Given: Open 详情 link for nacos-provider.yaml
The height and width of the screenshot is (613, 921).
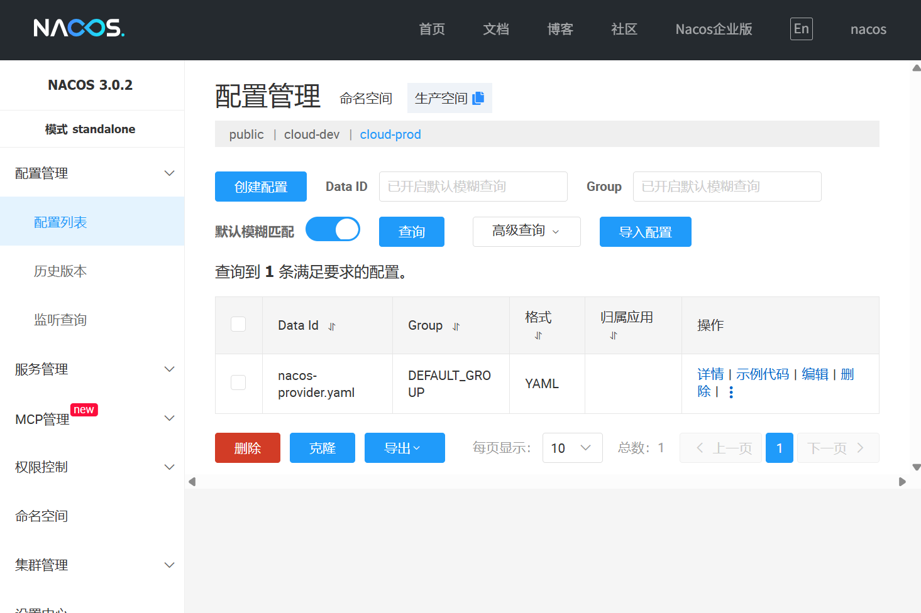Looking at the screenshot, I should [x=710, y=374].
